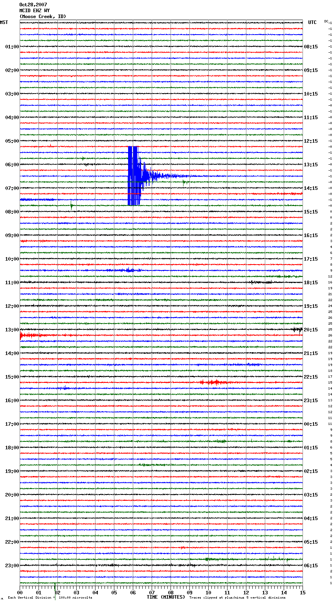This screenshot has height=603, width=334.
Task: Click the 11:15 UTC time label
Action: pyautogui.click(x=311, y=118)
